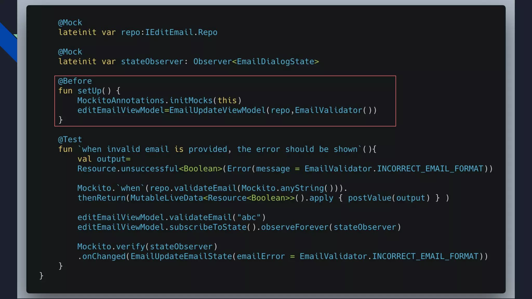Click the val output declaration
The width and height of the screenshot is (532, 299).
(x=104, y=159)
